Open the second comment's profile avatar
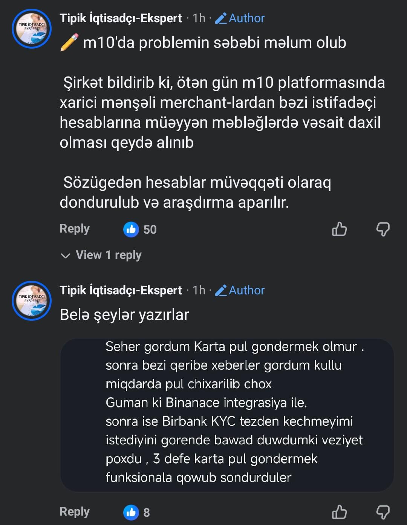This screenshot has height=525, width=407. 32,301
